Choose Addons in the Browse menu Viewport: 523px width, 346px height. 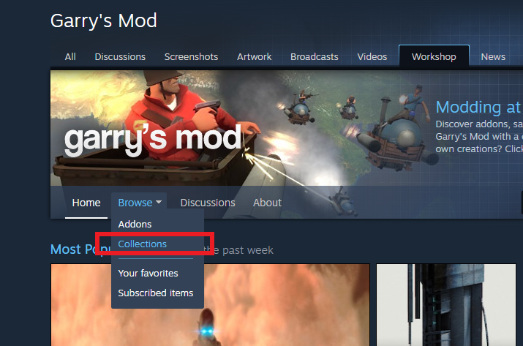[x=135, y=225]
